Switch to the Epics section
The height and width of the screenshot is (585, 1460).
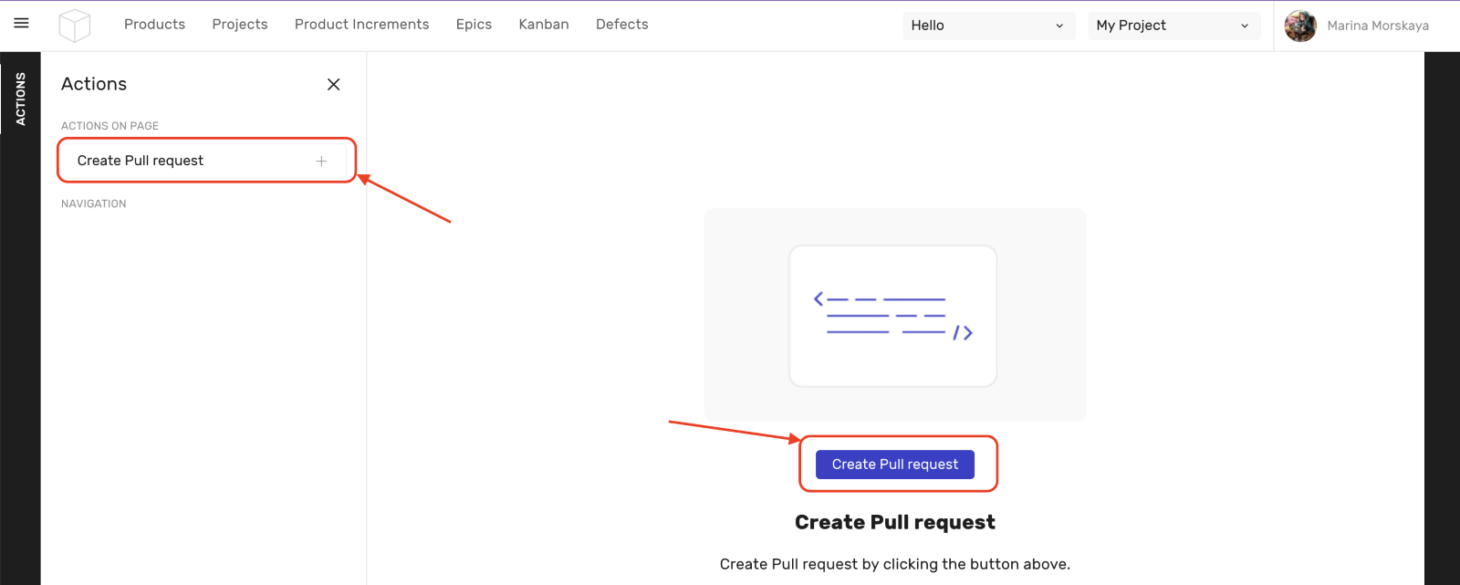(474, 25)
